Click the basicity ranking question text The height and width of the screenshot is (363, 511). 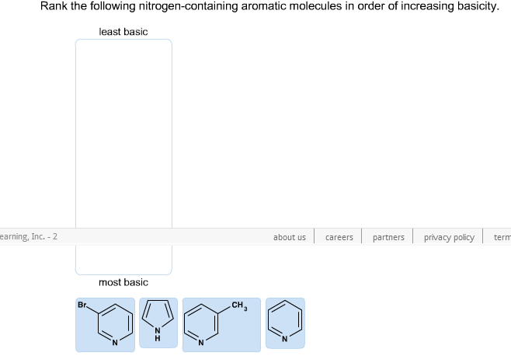click(x=269, y=6)
